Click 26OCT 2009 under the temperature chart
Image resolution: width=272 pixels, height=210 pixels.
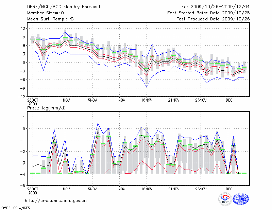[x=33, y=102]
